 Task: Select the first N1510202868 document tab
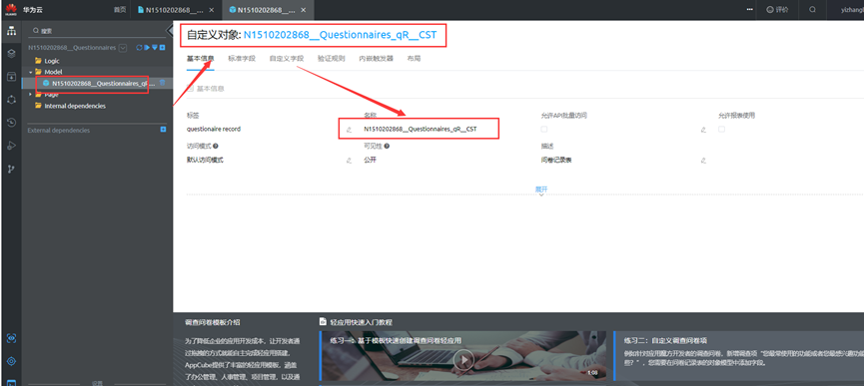click(170, 10)
